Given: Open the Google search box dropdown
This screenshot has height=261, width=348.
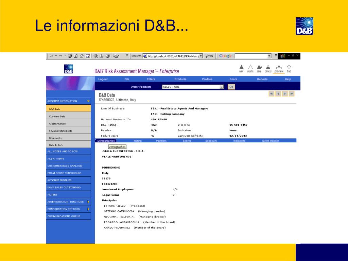Looking at the screenshot, I should [x=269, y=56].
